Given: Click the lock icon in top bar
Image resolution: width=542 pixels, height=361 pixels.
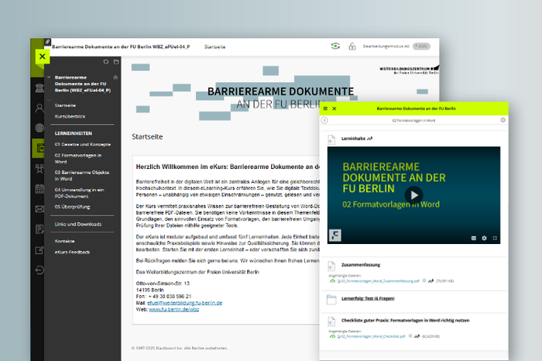Looking at the screenshot, I should coord(352,46).
